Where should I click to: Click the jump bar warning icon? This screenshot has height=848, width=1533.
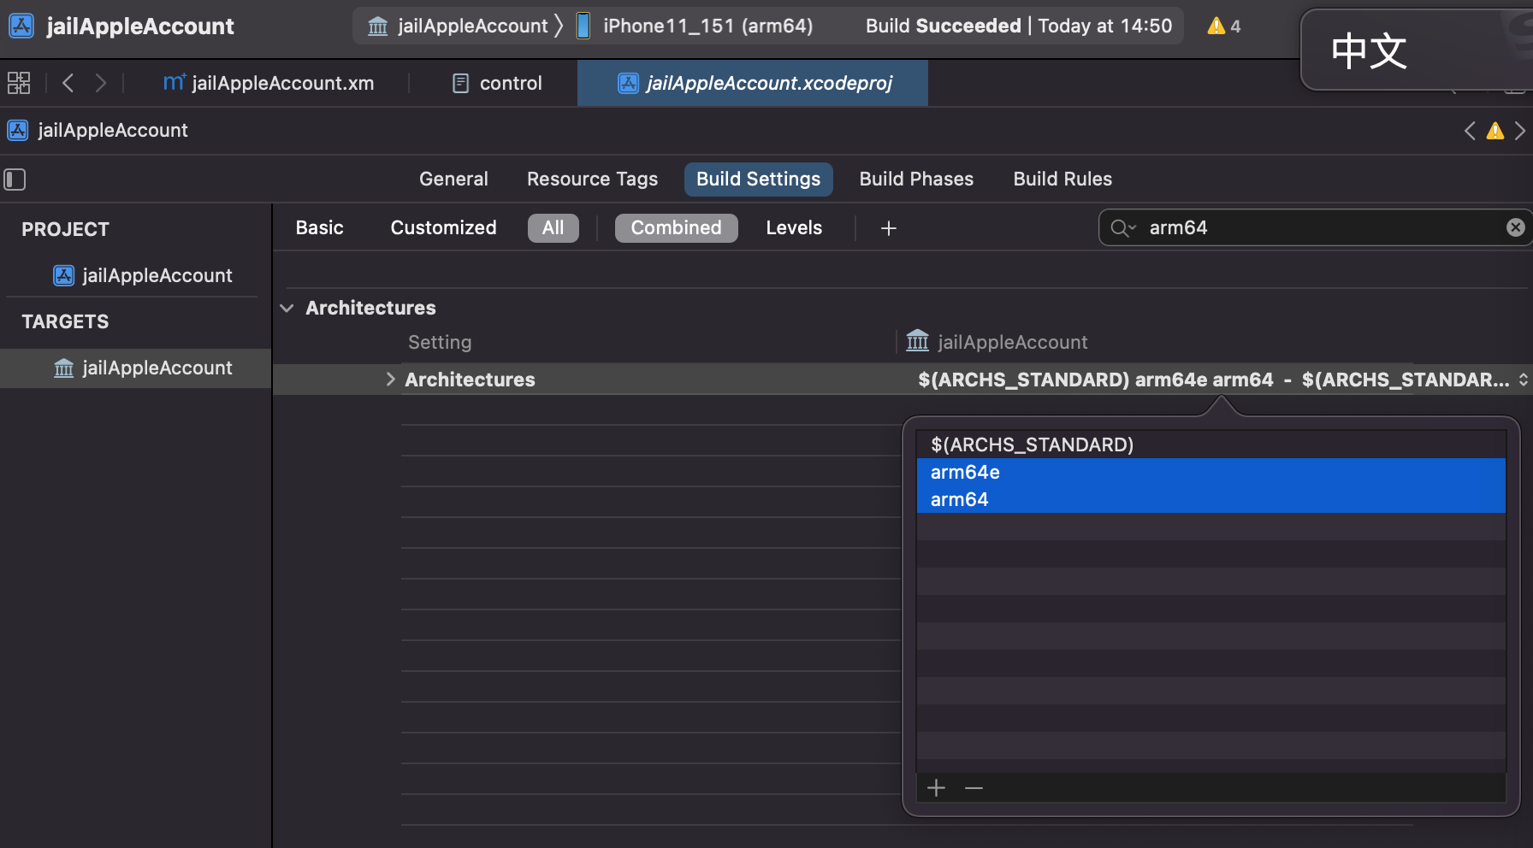coord(1495,131)
